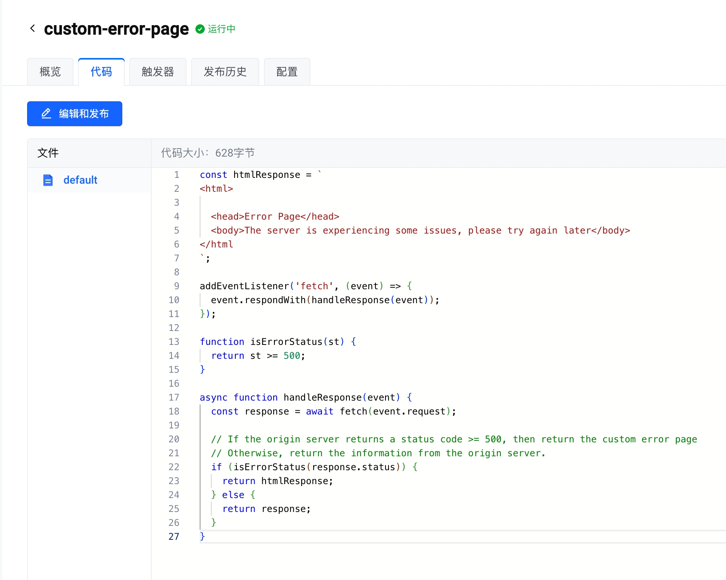The height and width of the screenshot is (580, 726).
Task: Open the 发布历史 tab
Action: 225,72
